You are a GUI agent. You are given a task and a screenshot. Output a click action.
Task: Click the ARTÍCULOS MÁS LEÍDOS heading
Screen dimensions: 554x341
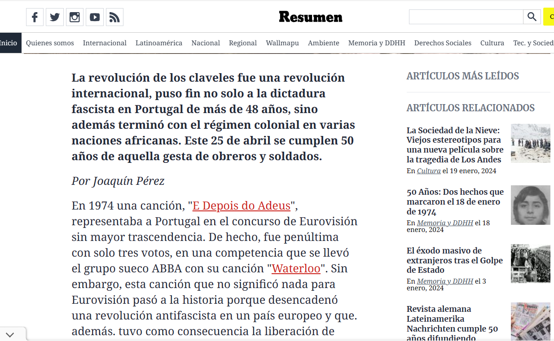point(463,76)
